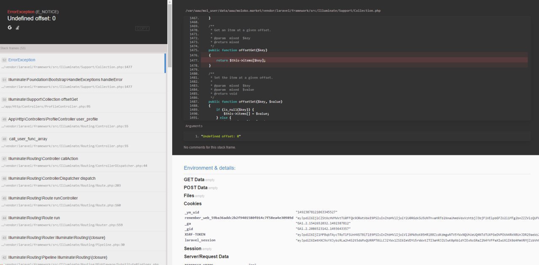
Task: Search the error on Stack Overflow
Action: (17, 28)
